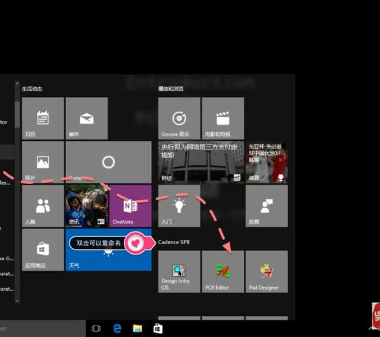Launch the Pad Designer tile
The image size is (380, 337).
(267, 272)
